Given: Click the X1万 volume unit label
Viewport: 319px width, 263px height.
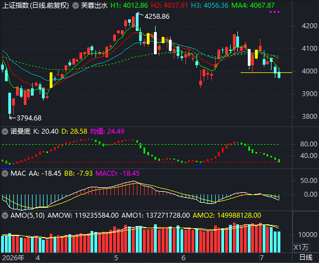Looking at the screenshot, I should coord(301,248).
